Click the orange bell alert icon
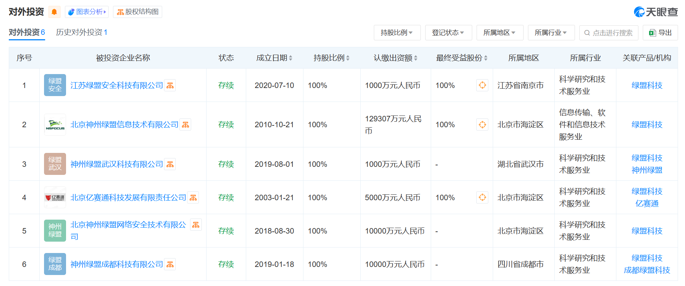 click(54, 12)
